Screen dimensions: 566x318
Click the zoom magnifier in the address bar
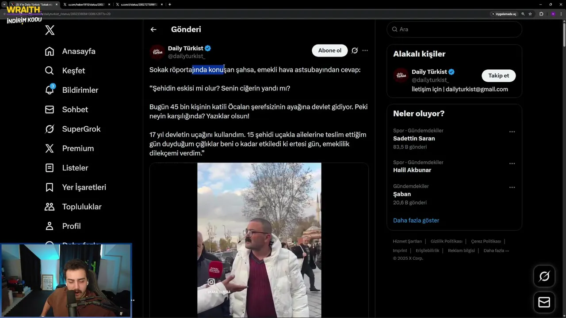(523, 14)
